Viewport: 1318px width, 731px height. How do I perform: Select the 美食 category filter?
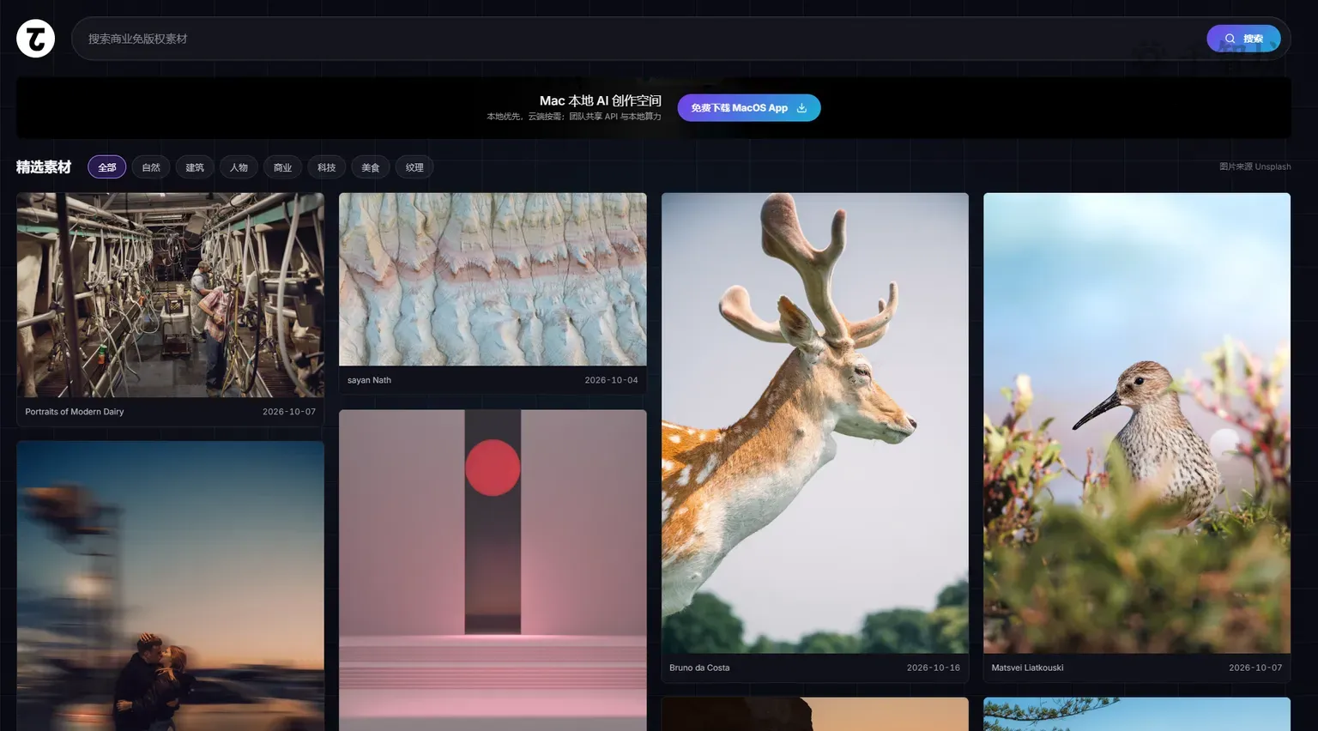pos(371,167)
